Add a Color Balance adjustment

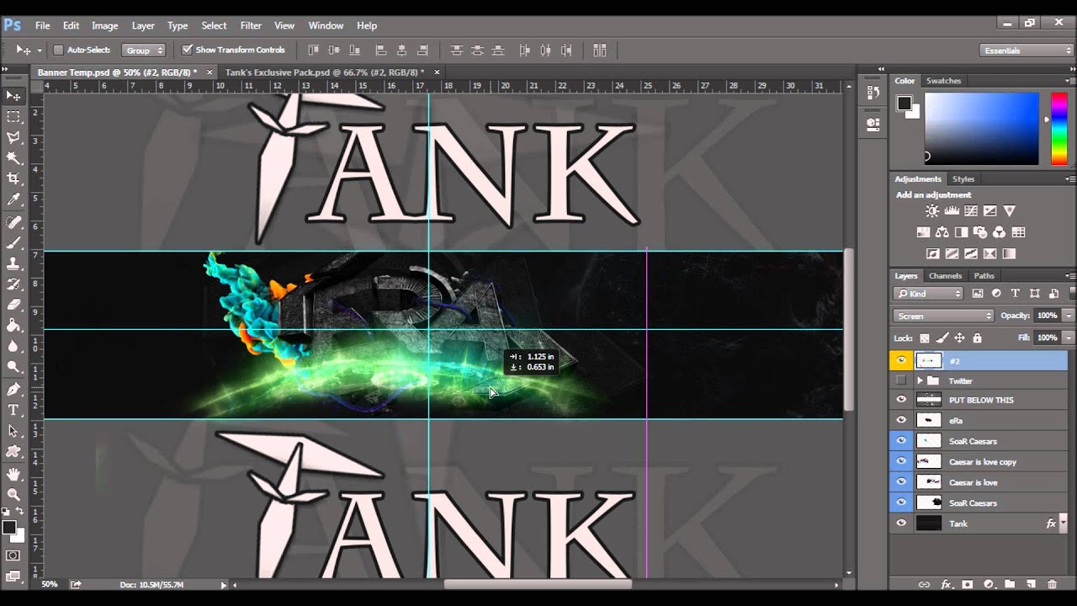click(942, 232)
